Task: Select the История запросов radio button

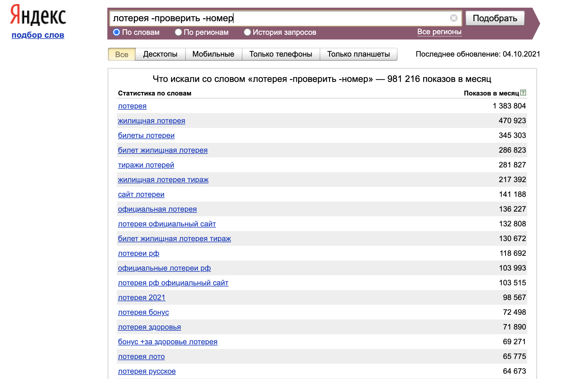Action: point(247,32)
